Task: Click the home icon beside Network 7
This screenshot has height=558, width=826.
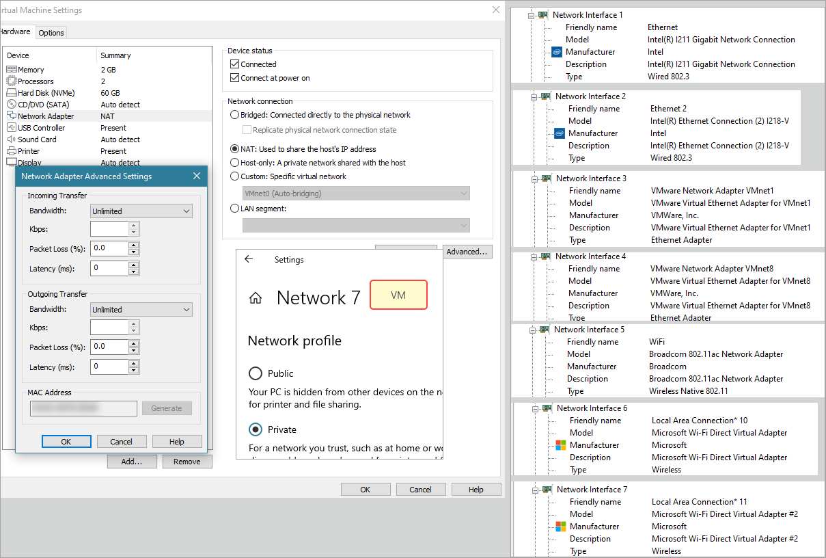Action: coord(256,298)
